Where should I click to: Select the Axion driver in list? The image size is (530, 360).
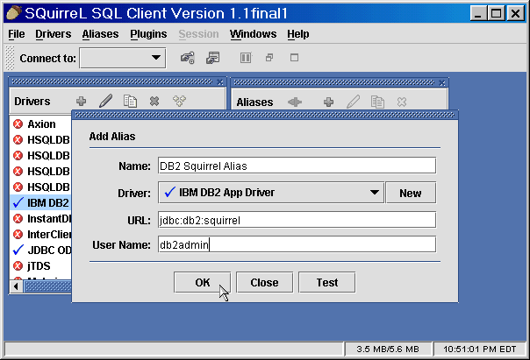[x=41, y=124]
